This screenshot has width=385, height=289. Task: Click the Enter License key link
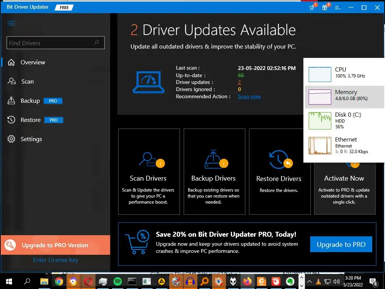(x=56, y=260)
